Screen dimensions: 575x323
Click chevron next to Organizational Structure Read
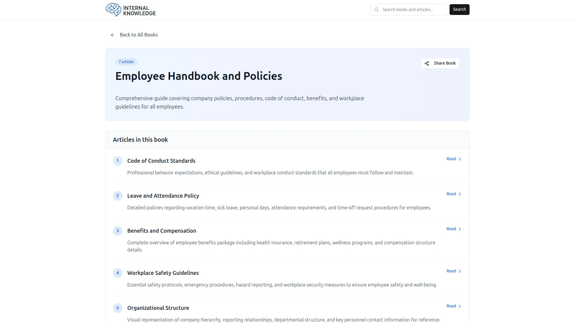[460, 306]
